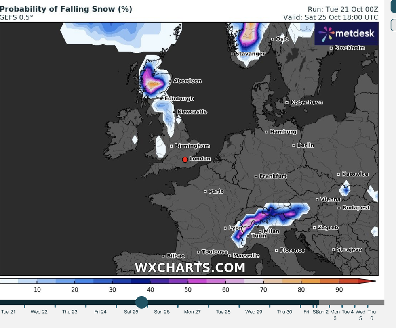Jump to Thu 30 on the timeline
The height and width of the screenshot is (328, 396).
[x=284, y=312]
